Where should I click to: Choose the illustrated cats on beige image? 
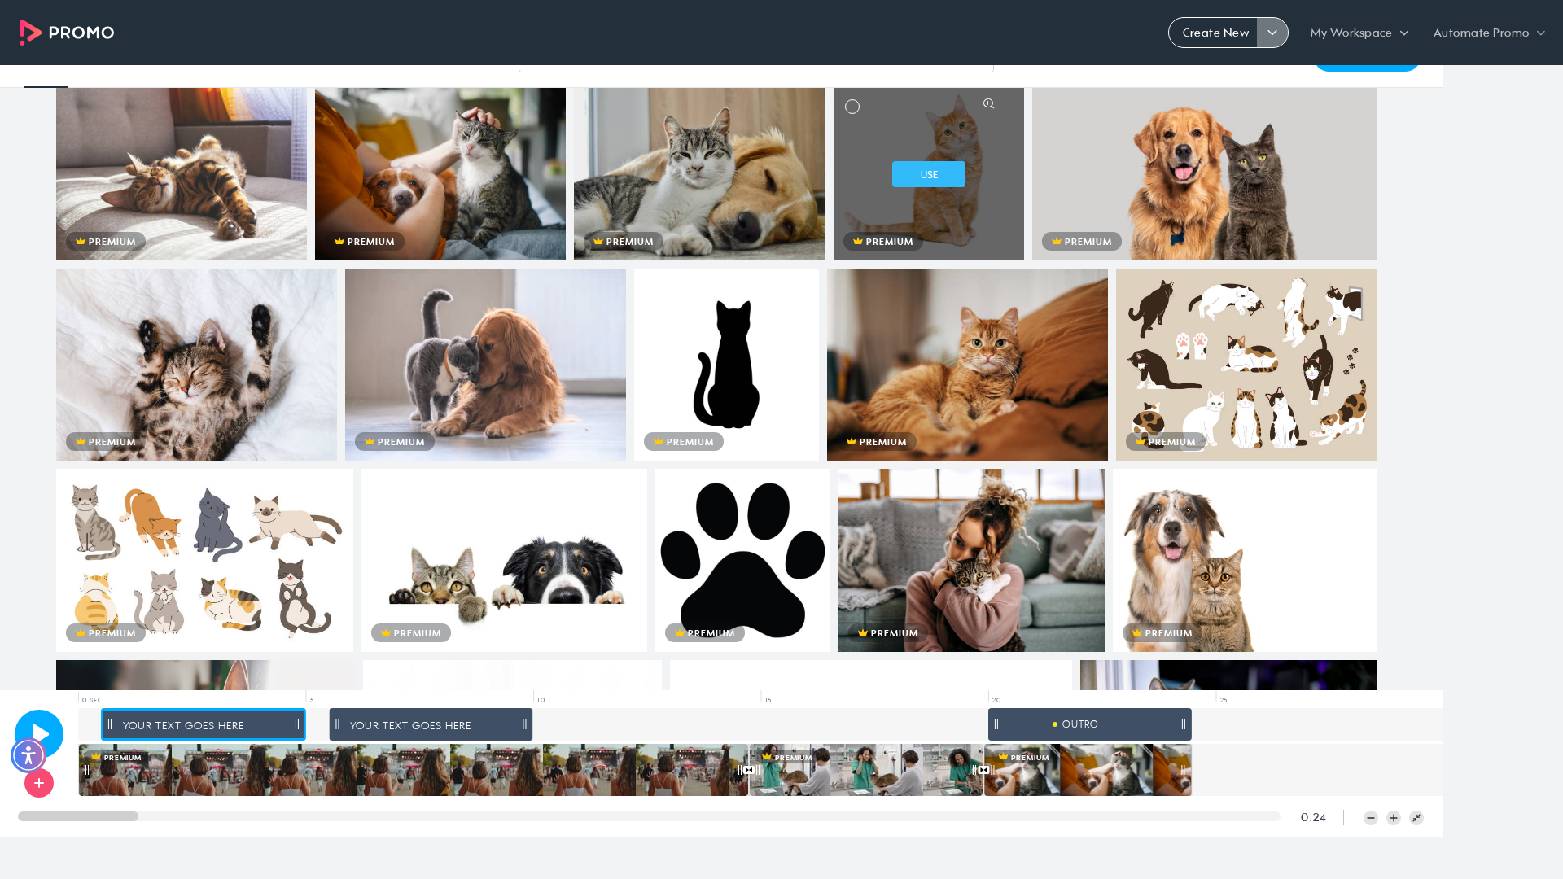point(1246,365)
